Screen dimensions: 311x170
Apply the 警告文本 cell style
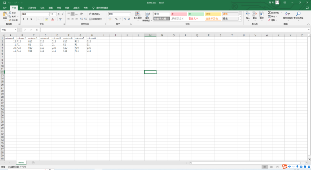196,18
